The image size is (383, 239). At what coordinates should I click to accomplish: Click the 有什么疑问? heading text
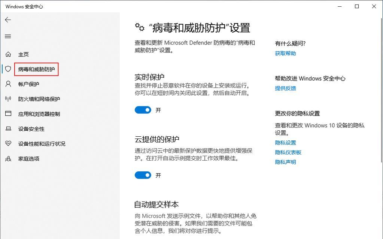290,43
